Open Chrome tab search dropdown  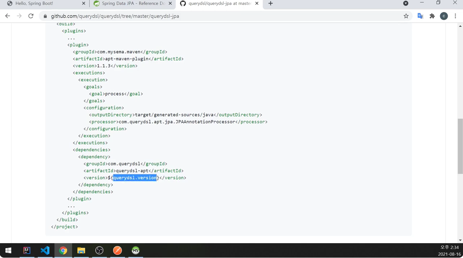pyautogui.click(x=406, y=3)
